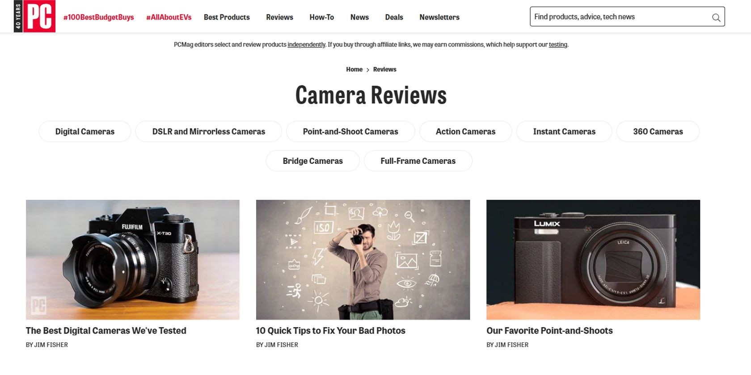Select the Full-Frame Cameras category
751x375 pixels.
(418, 161)
